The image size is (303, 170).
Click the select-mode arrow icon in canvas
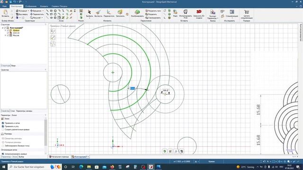coord(53,32)
